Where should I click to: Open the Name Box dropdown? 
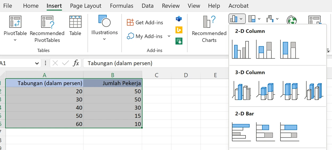(37, 63)
